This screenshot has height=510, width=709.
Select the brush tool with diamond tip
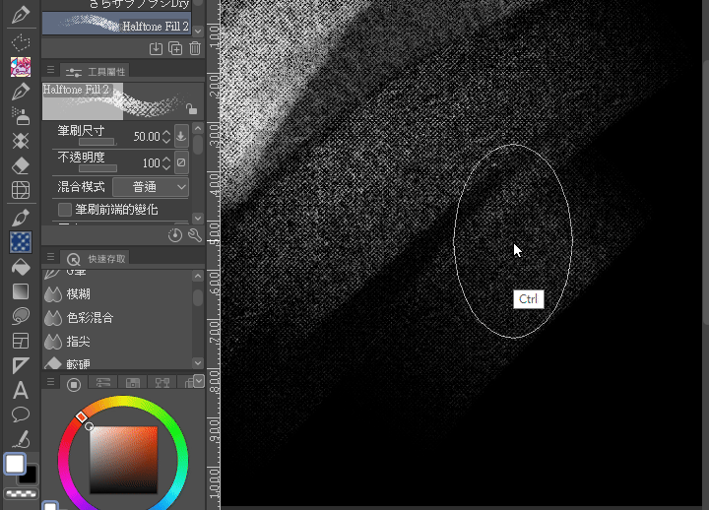point(21,218)
